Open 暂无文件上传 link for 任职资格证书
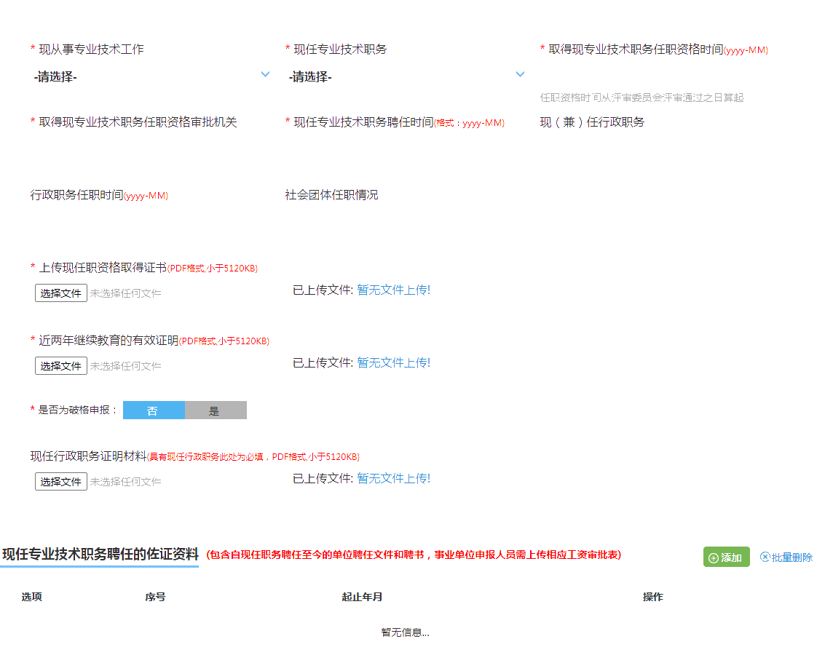The image size is (825, 655). point(393,289)
